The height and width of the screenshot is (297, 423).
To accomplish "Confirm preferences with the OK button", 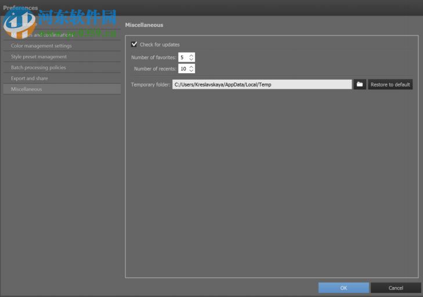I will pyautogui.click(x=344, y=288).
